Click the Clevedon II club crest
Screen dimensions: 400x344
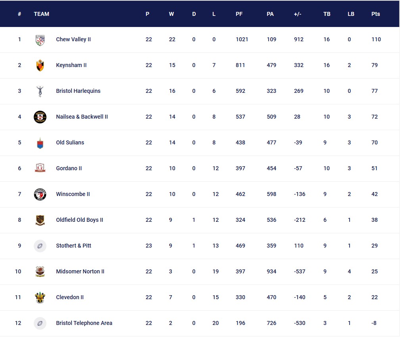[40, 298]
